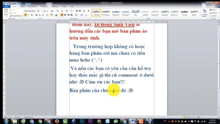The width and height of the screenshot is (220, 124).
Task: Toggle Center alignment
Action: 65,15
